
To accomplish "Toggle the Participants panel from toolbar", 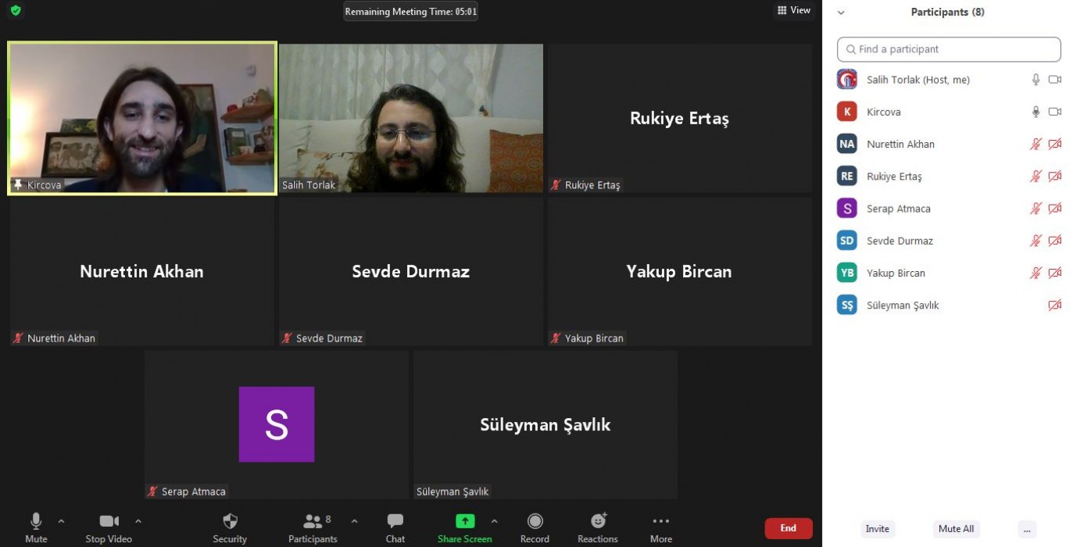I will [313, 528].
